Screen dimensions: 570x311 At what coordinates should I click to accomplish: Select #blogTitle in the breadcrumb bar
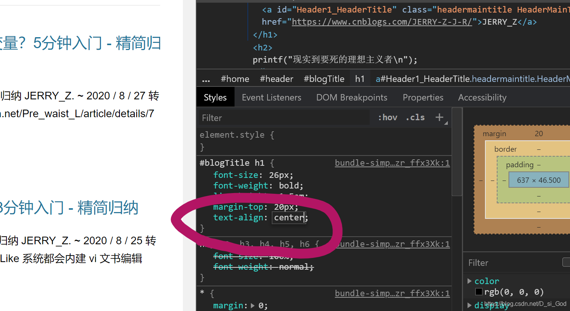click(x=324, y=79)
